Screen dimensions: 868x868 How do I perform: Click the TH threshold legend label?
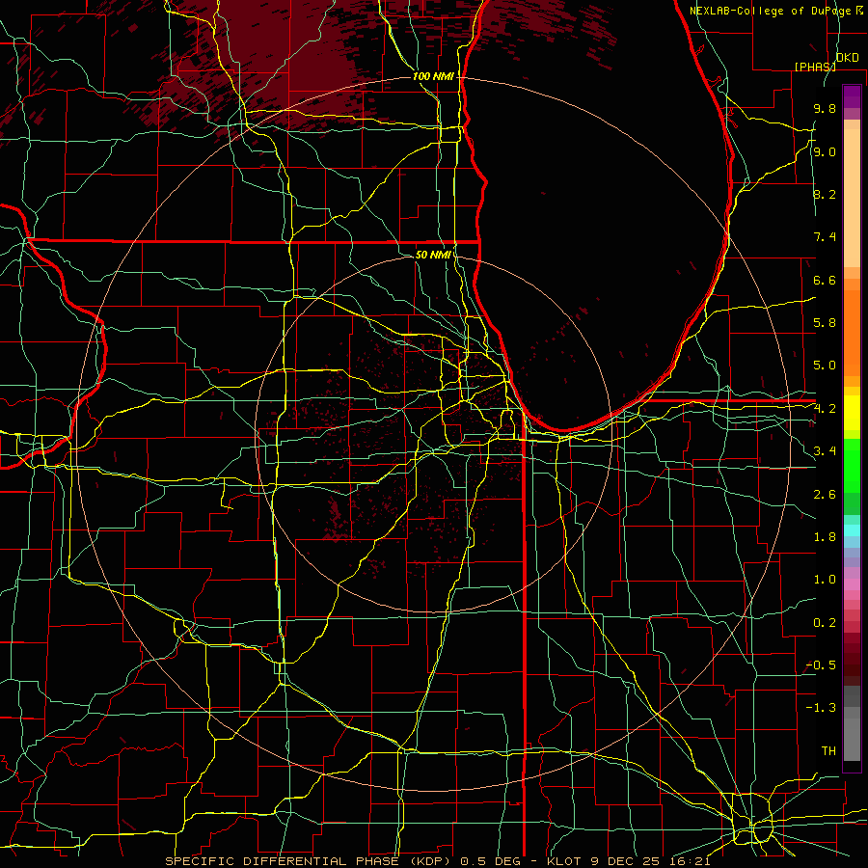coord(828,751)
